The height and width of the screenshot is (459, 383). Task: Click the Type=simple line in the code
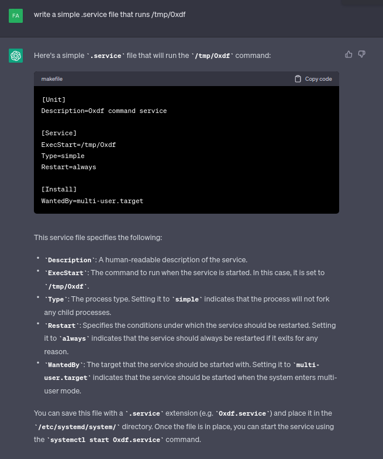(x=63, y=156)
